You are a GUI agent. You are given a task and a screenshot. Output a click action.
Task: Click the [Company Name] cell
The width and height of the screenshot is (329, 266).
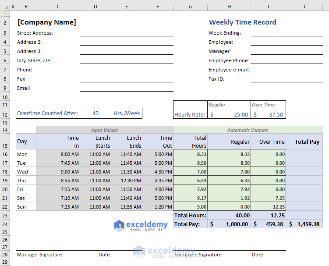click(x=47, y=22)
